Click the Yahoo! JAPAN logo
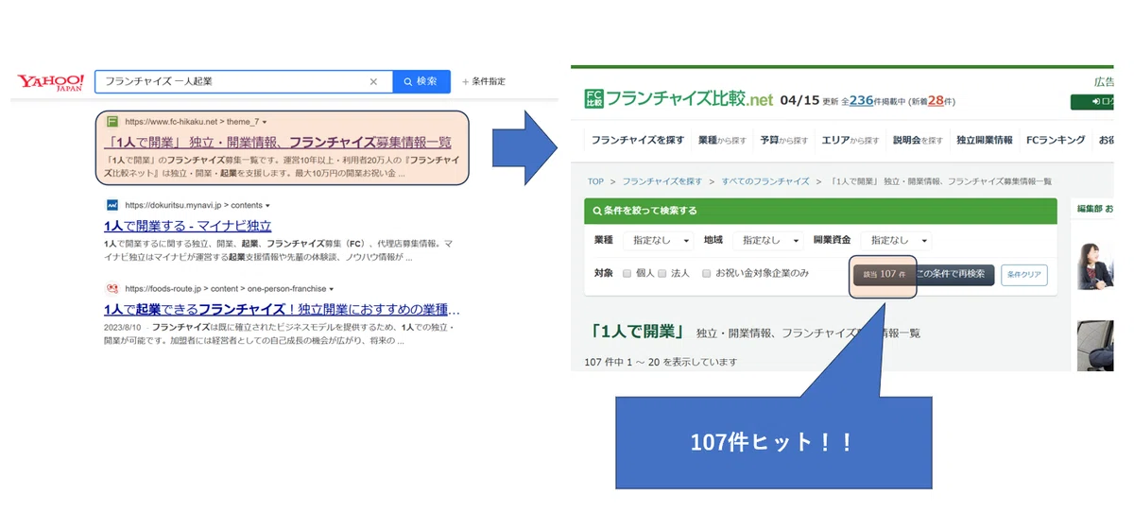Screen dimensions: 1134x512 coord(51,81)
